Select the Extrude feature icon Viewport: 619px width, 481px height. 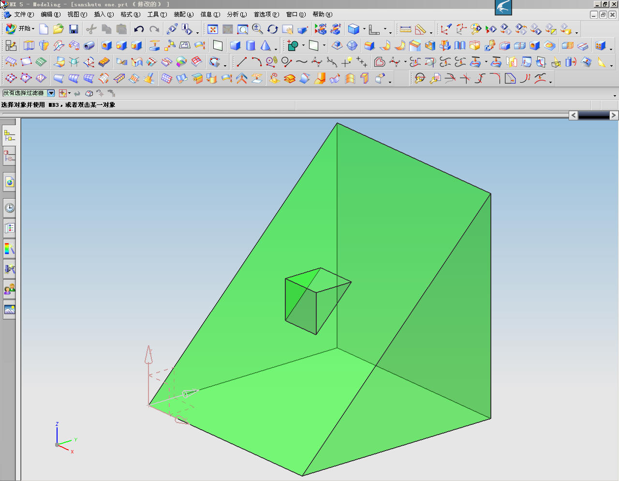pos(29,45)
